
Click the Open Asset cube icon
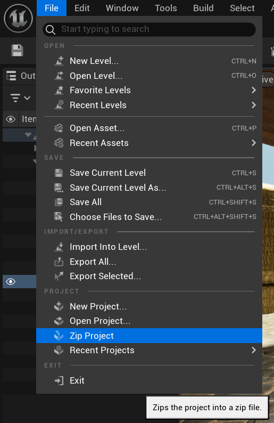59,128
